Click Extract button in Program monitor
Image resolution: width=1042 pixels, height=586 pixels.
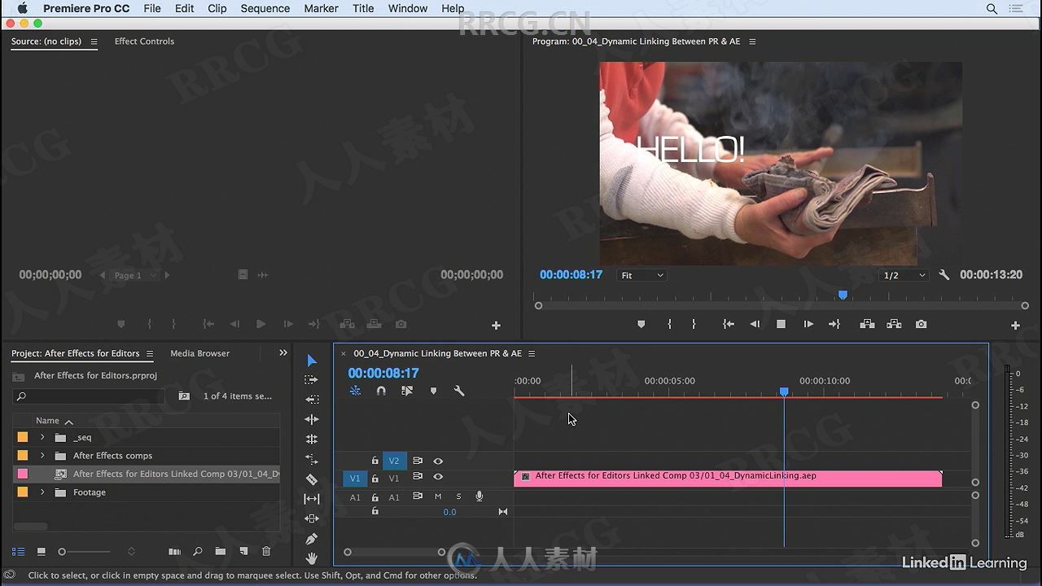[894, 324]
